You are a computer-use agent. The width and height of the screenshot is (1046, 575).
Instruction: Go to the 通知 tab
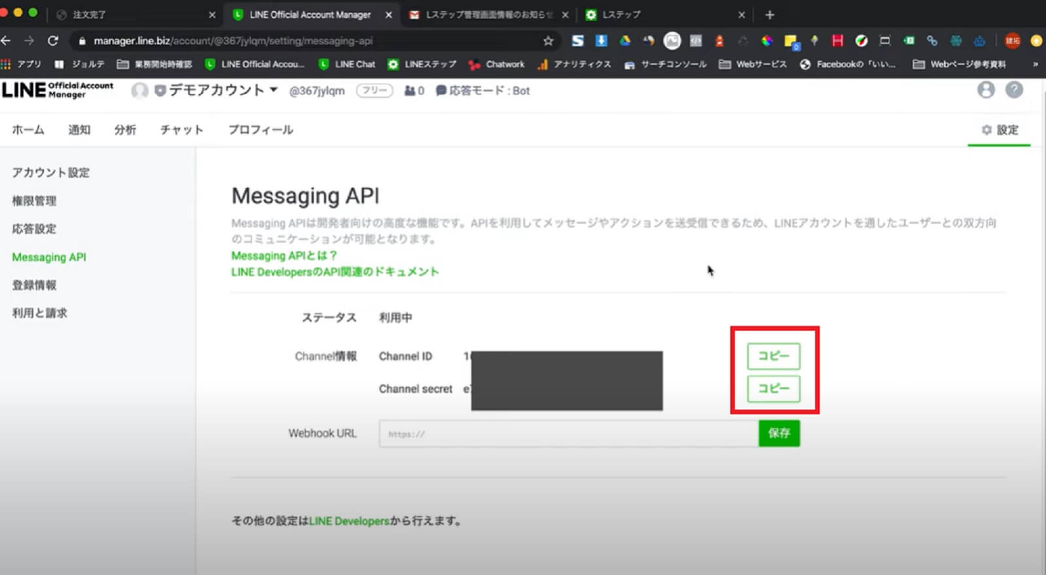pos(79,129)
